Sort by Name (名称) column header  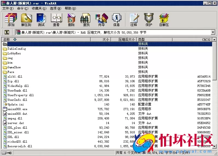point(46,40)
